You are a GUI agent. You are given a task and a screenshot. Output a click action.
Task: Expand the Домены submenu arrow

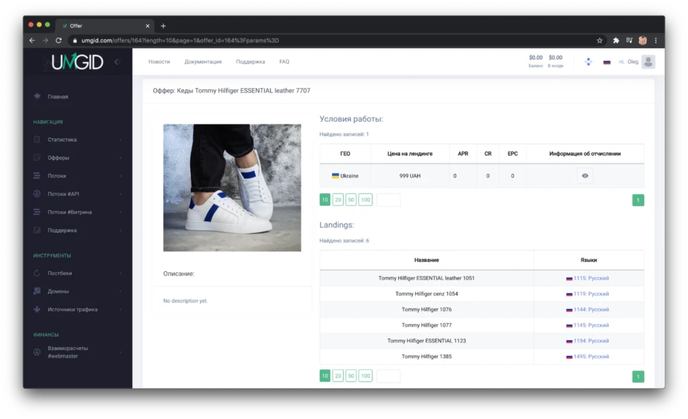coord(121,291)
